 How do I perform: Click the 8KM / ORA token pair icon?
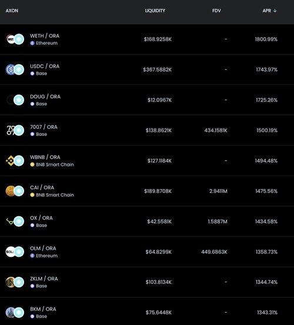15,313
